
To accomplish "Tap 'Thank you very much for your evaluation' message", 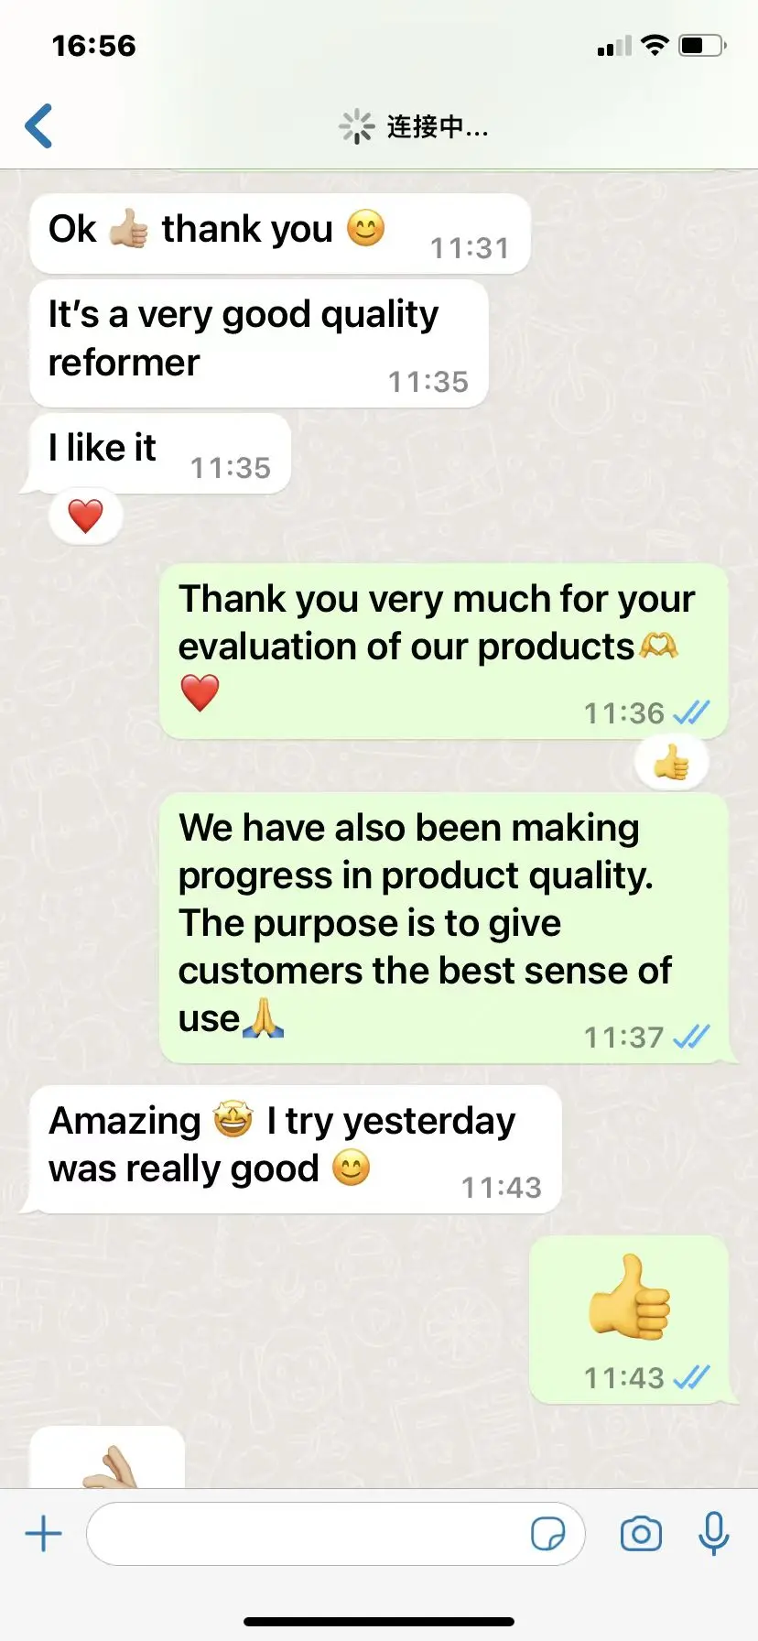I will coord(444,651).
